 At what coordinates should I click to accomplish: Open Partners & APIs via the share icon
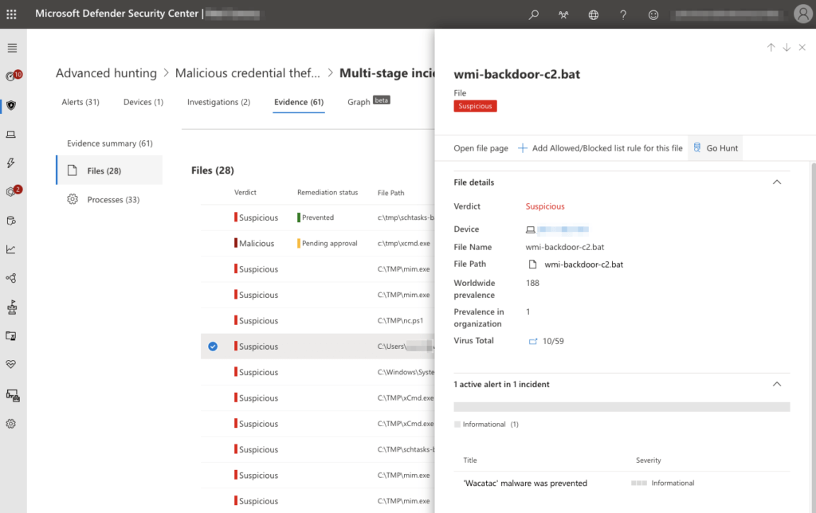(x=10, y=277)
